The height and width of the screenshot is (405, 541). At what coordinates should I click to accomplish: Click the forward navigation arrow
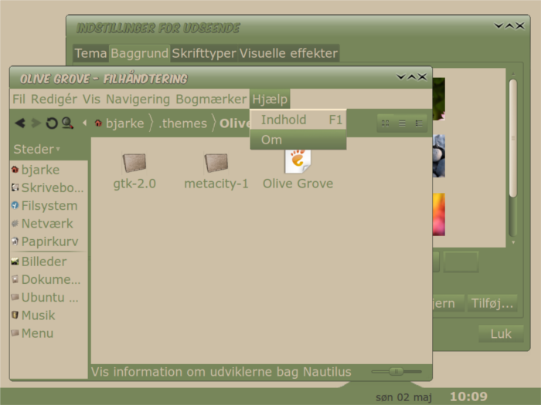[x=36, y=123]
